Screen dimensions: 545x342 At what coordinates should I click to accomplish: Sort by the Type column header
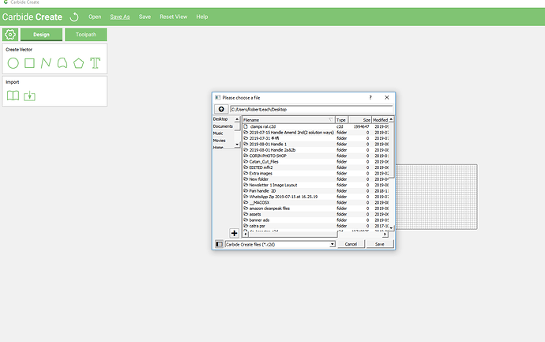pos(342,120)
